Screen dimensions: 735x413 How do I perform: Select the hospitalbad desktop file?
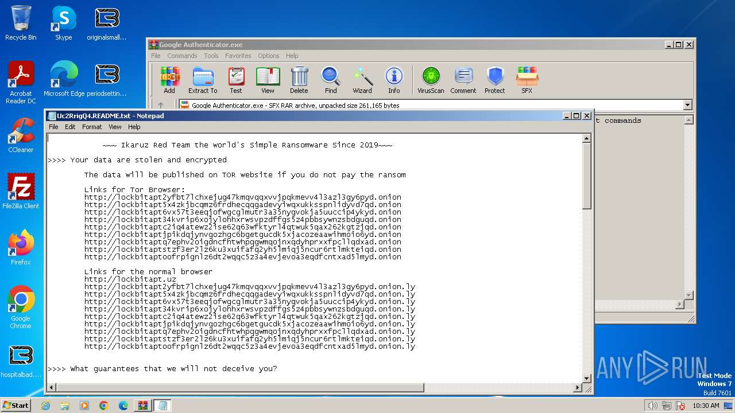tap(21, 360)
